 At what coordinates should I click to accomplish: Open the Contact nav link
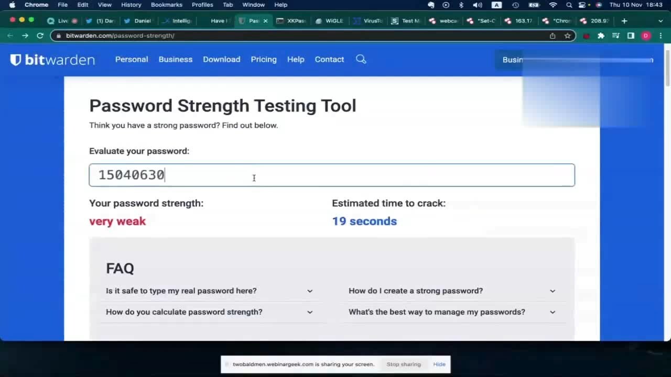[x=329, y=59]
